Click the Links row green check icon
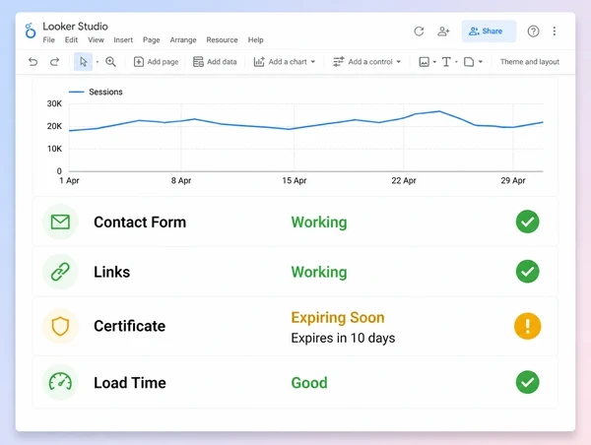The width and height of the screenshot is (591, 445). tap(527, 272)
